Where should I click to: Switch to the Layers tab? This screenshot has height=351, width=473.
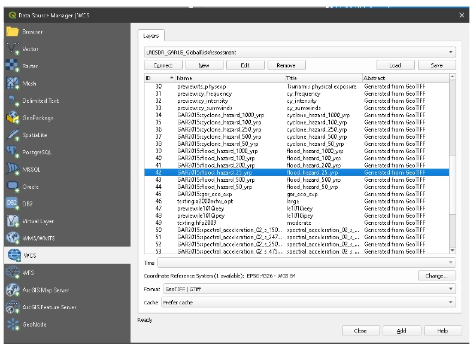(151, 35)
